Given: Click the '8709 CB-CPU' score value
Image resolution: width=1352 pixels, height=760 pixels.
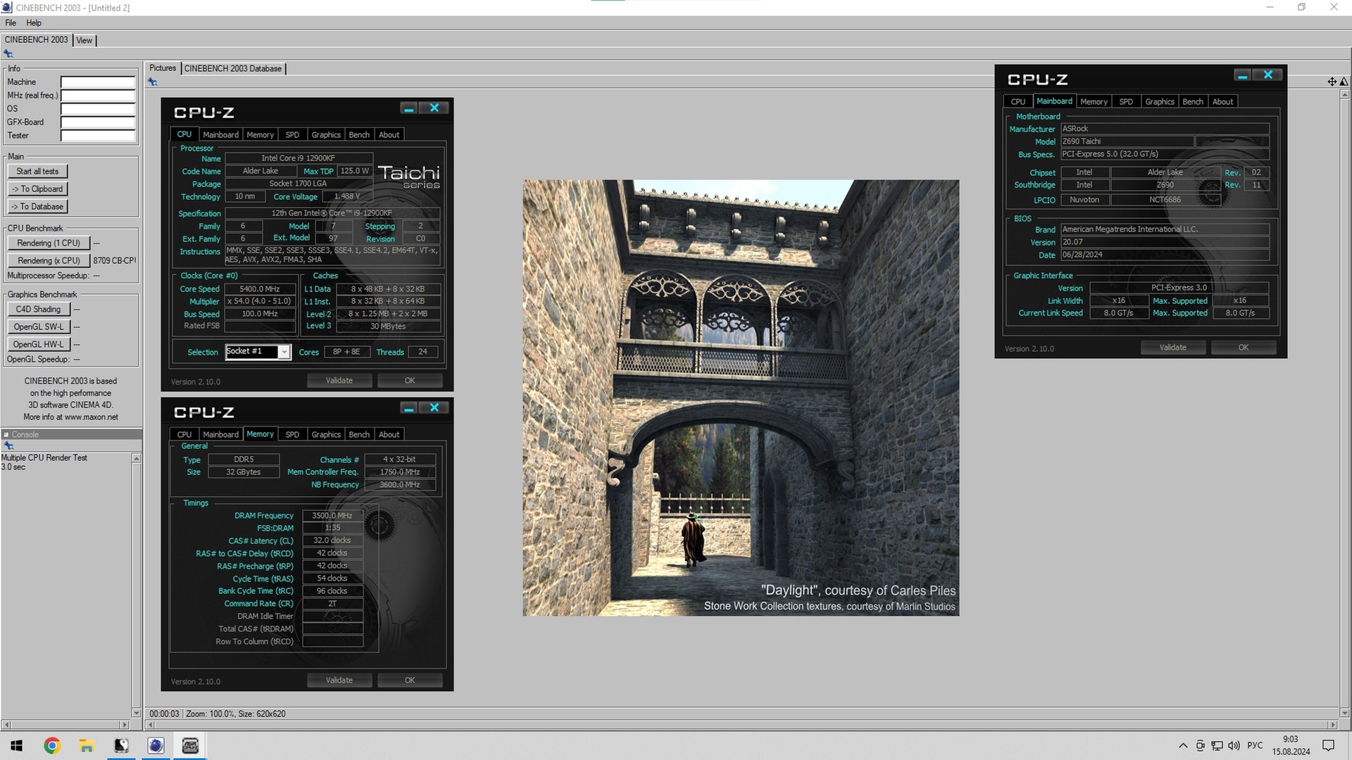Looking at the screenshot, I should tap(114, 260).
